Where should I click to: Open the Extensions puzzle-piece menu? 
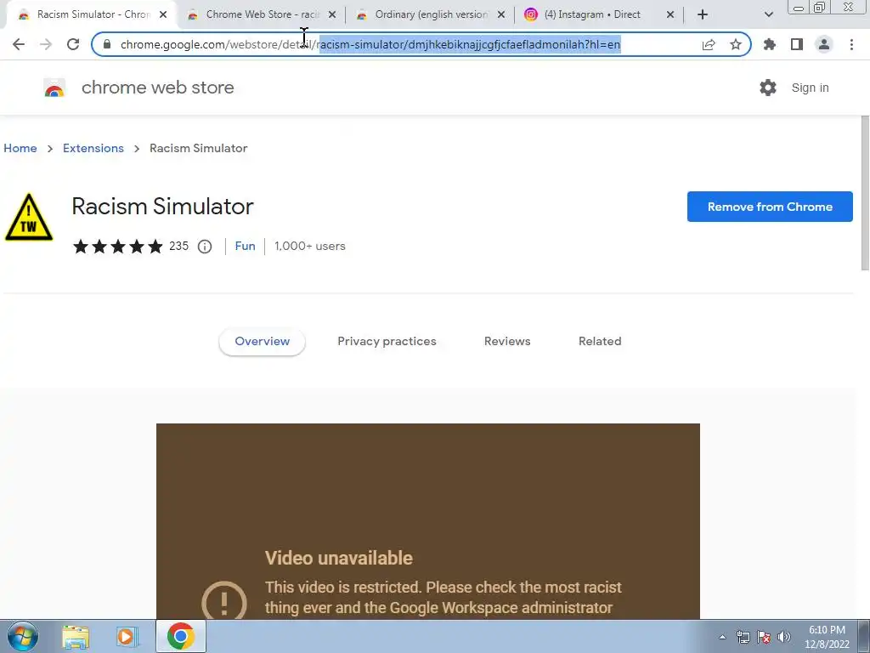[770, 44]
